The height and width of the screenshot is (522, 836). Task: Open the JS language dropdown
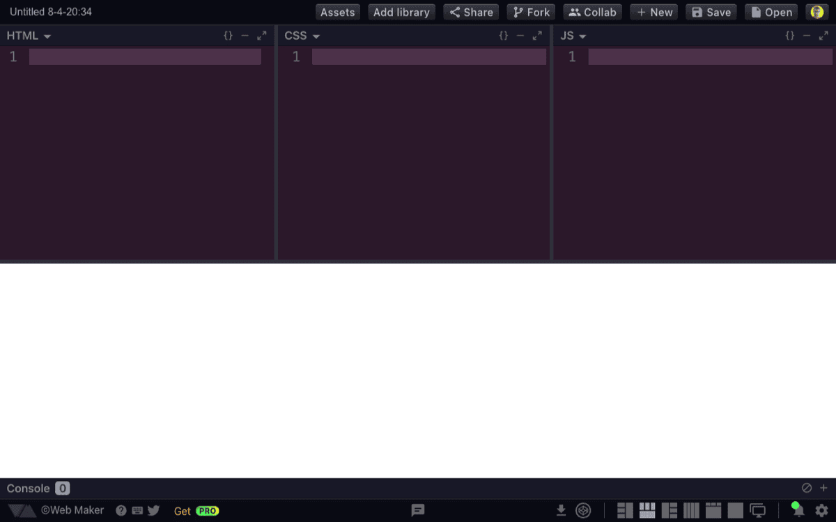584,36
